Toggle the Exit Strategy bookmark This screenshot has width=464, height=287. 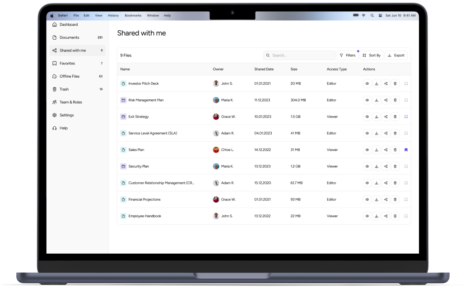(x=406, y=117)
